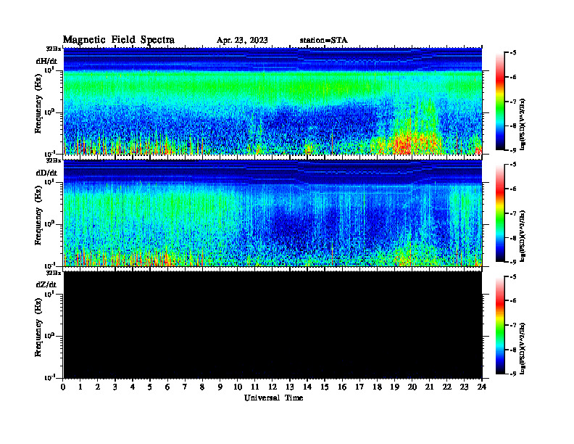Click the dD/dt color scale bar
Screen dimensions: 574x444
[499, 213]
